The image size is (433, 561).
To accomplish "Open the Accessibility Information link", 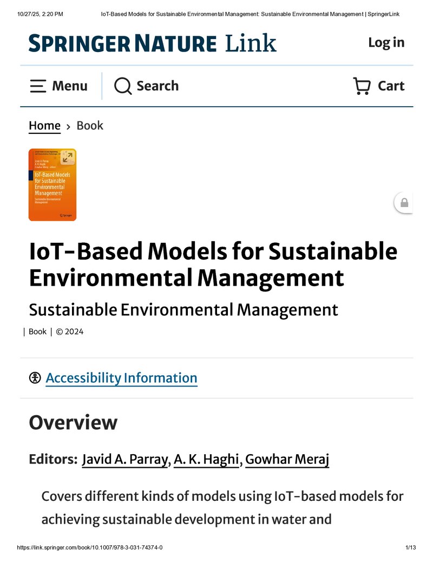I will coord(121,378).
